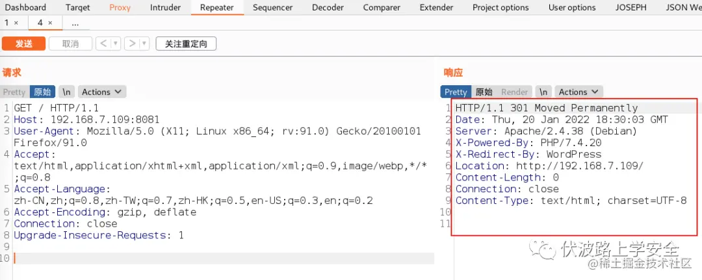Click the Content-Type response header

571,201
